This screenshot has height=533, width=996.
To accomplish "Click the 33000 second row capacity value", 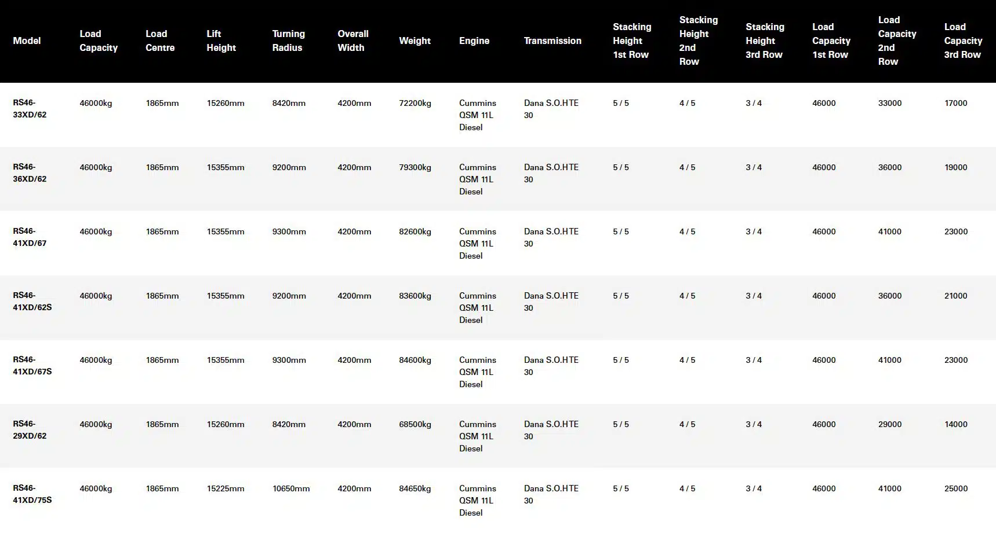I will click(890, 103).
